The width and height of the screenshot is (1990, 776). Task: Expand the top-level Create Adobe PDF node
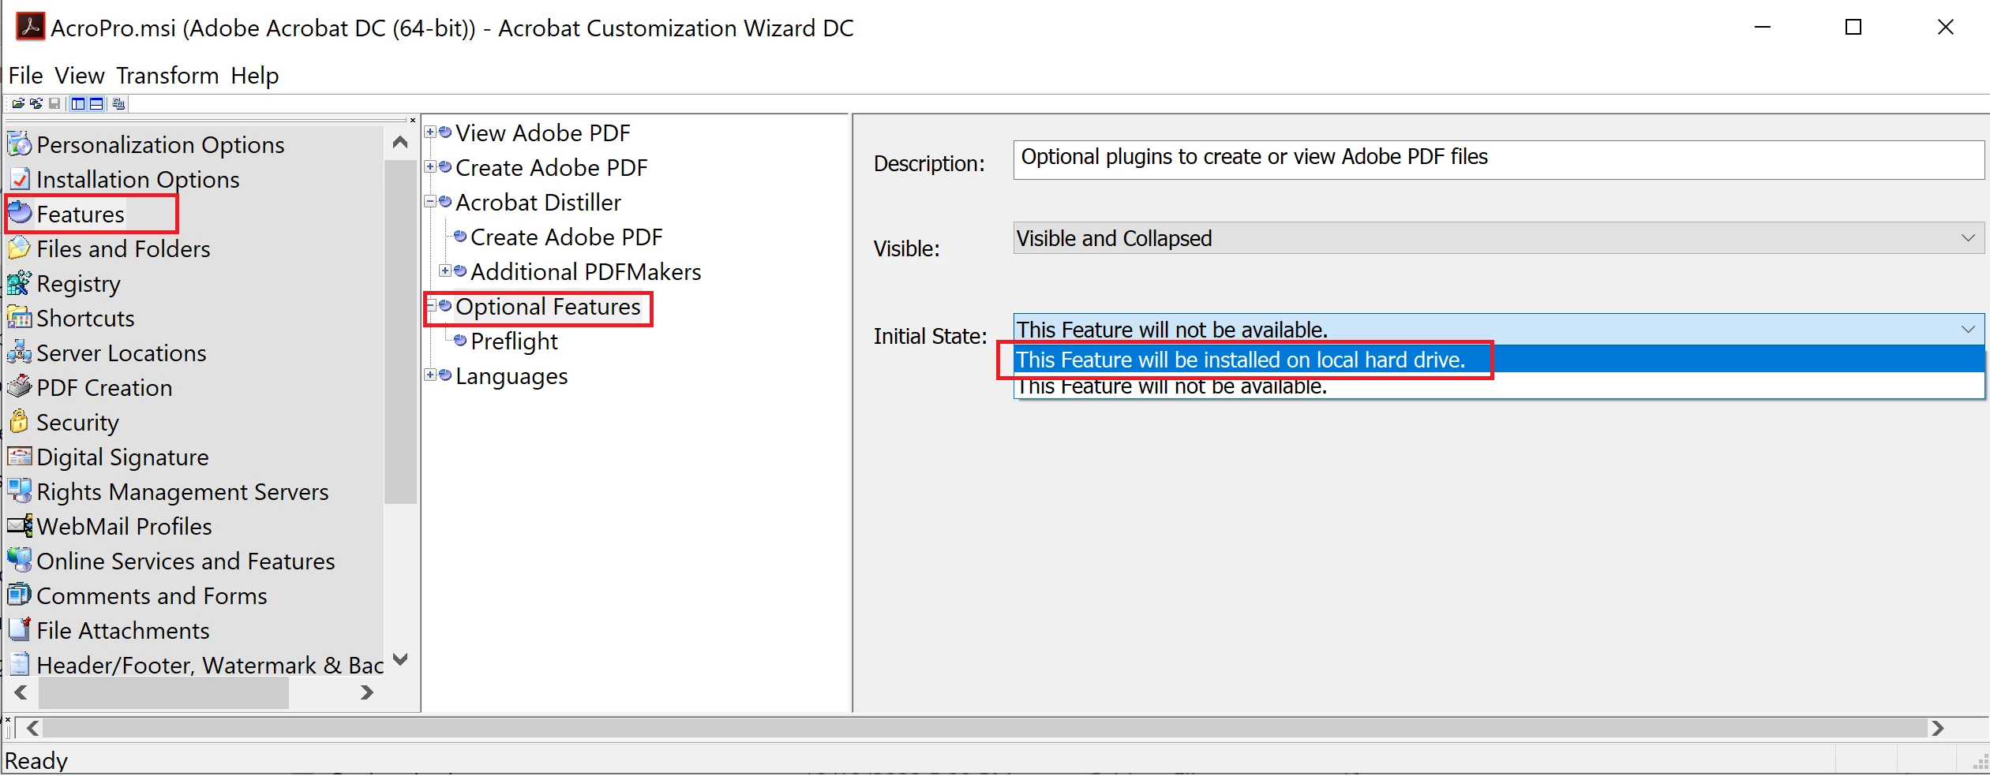point(430,166)
